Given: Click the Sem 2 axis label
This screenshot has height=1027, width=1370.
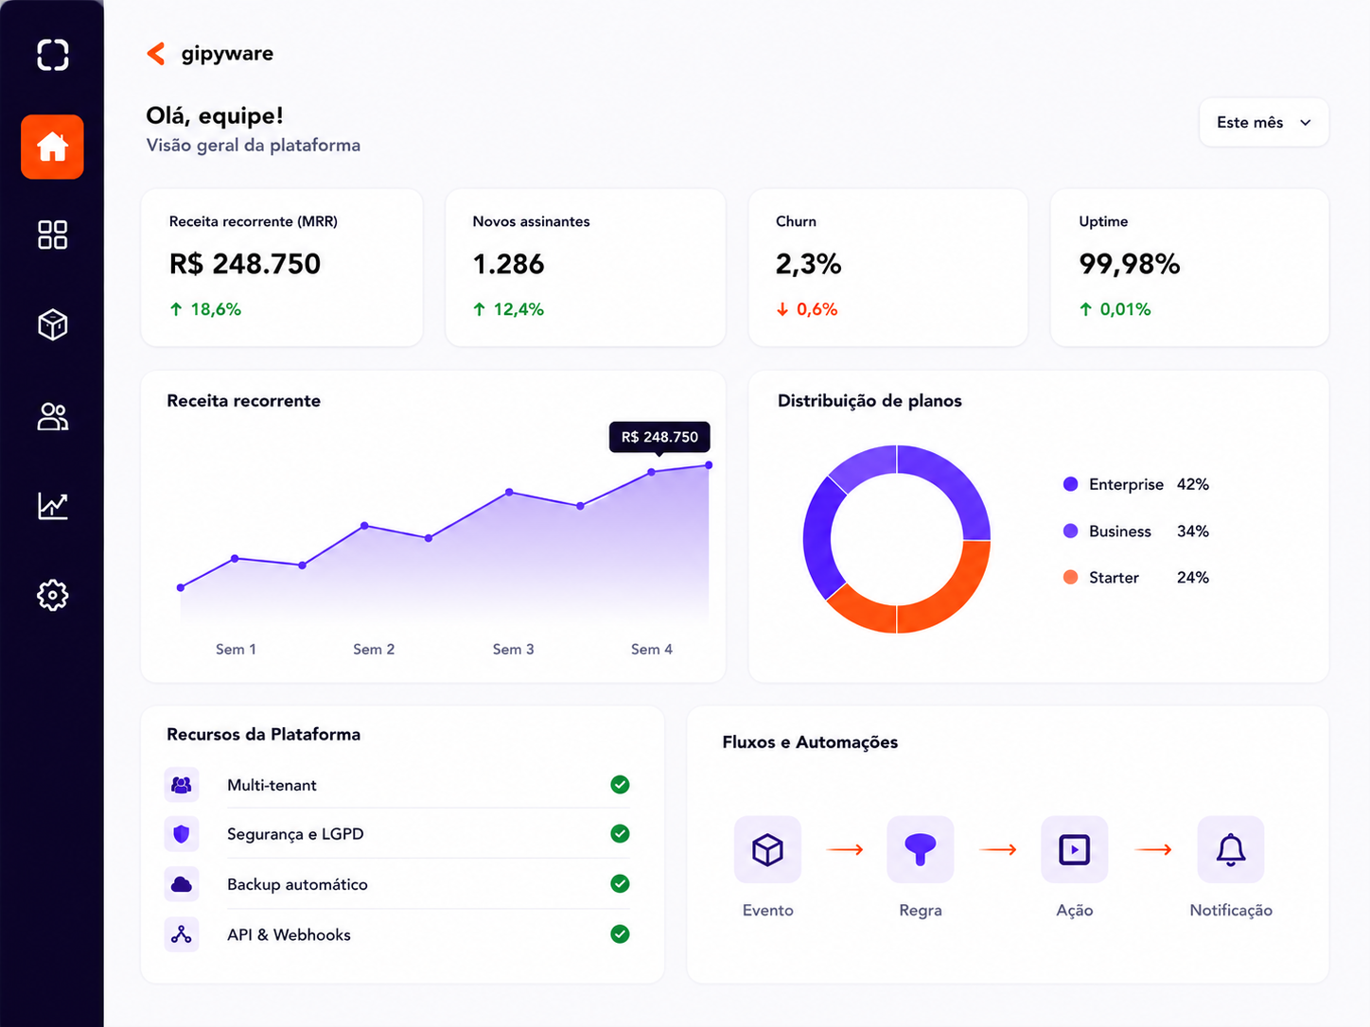Looking at the screenshot, I should 374,650.
